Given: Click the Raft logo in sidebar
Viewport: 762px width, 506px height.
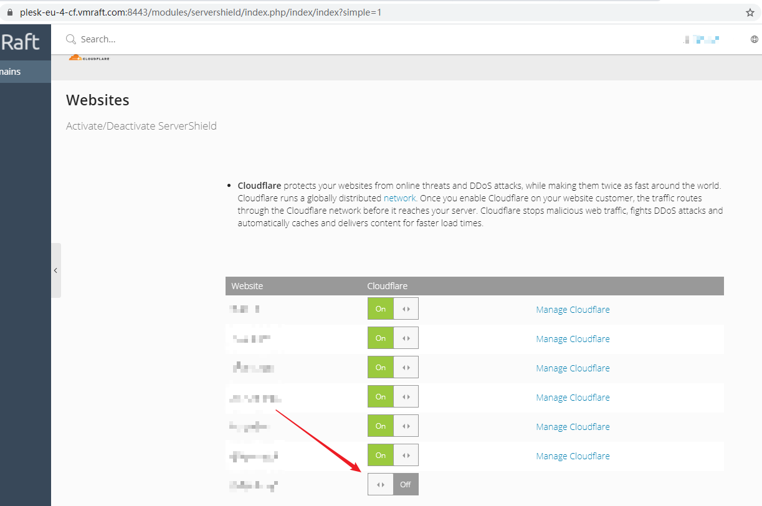Looking at the screenshot, I should click(x=20, y=42).
